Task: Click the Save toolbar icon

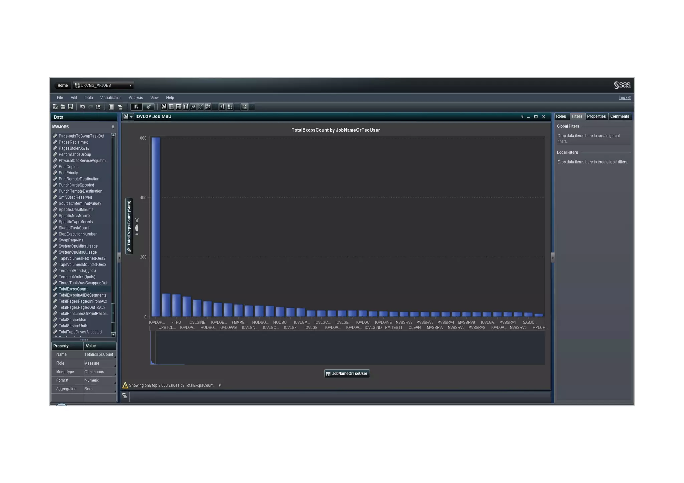Action: (x=70, y=107)
